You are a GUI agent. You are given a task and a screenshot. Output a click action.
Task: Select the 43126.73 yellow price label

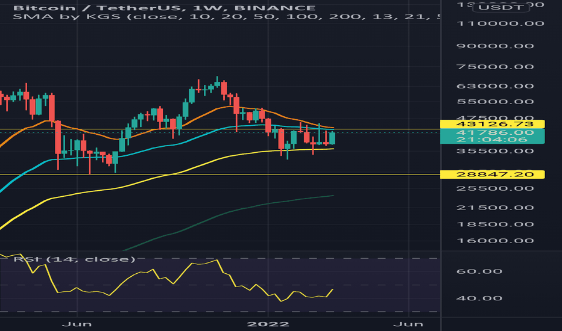click(x=493, y=124)
